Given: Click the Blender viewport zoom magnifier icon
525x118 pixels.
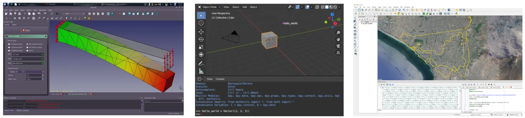Looking at the screenshot, I should coord(338,33).
